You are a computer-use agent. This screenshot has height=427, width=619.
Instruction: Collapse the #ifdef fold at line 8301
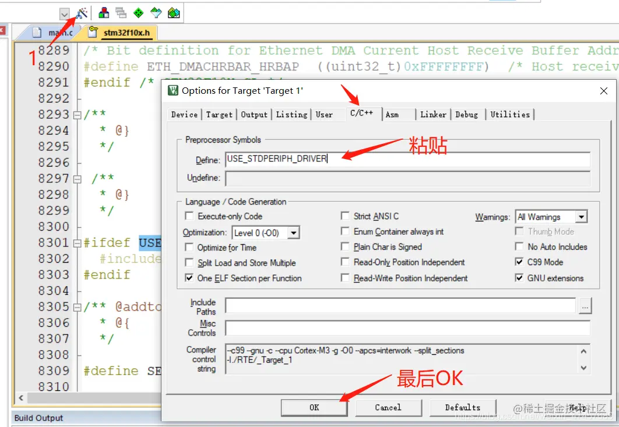[x=78, y=243]
